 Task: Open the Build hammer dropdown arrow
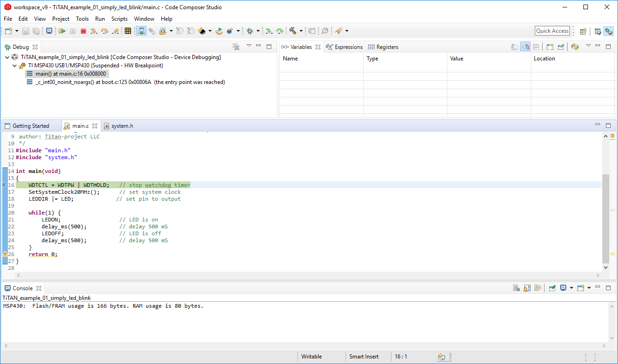301,31
